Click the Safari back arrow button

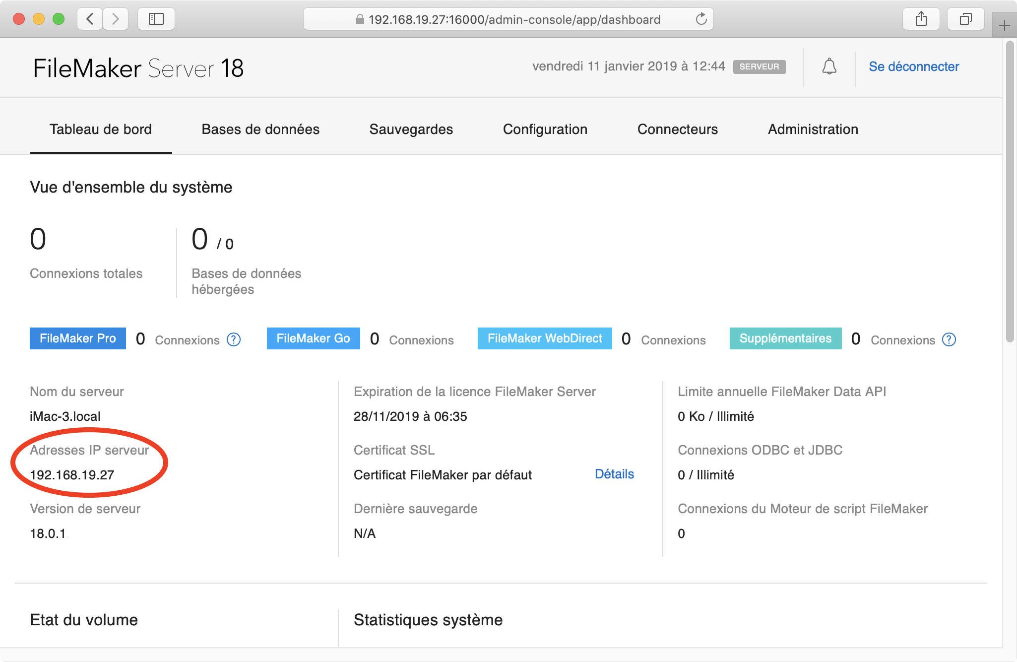click(90, 19)
